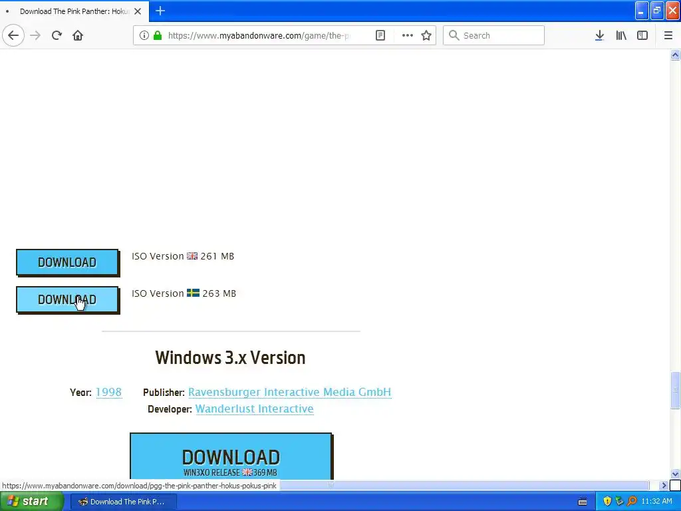Select Firefox taskbar button Download The Pink P...
This screenshot has width=681, height=511.
click(123, 502)
